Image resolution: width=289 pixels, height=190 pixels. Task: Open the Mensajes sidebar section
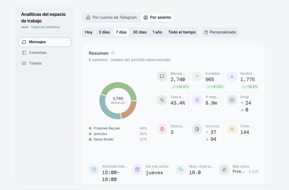pos(45,42)
